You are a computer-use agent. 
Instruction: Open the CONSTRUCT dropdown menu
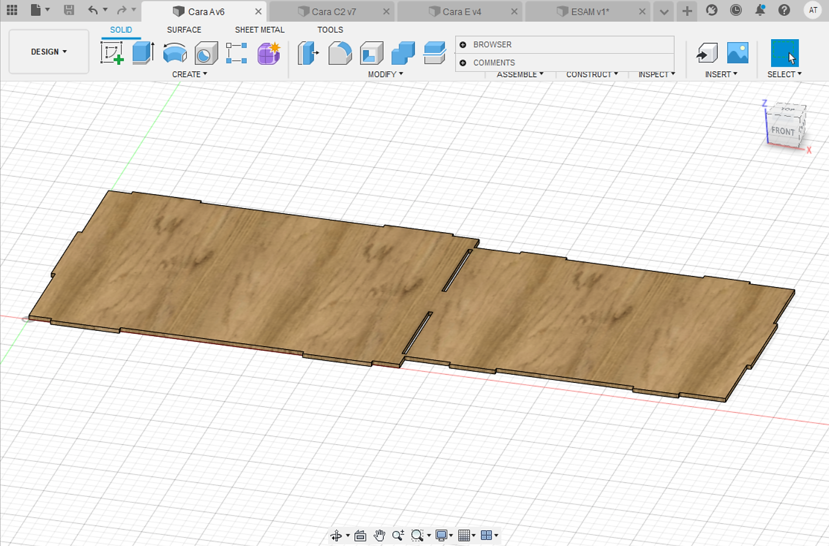[x=592, y=75]
